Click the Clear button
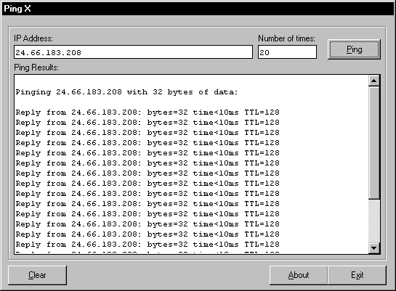Viewport: 396px width, 291px height. 37,275
